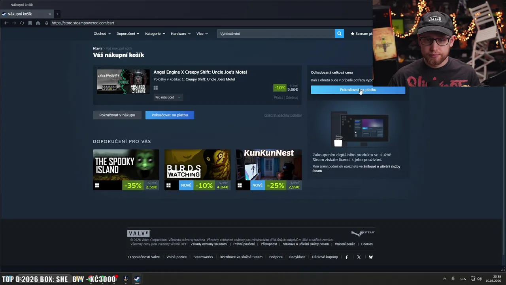Click Zásady ochrany soukromí footer link
Image resolution: width=506 pixels, height=285 pixels.
click(x=209, y=244)
